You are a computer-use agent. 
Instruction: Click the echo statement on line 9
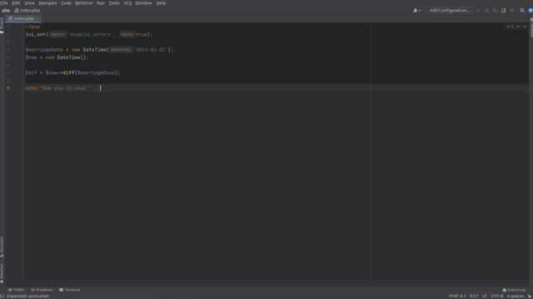click(x=31, y=88)
